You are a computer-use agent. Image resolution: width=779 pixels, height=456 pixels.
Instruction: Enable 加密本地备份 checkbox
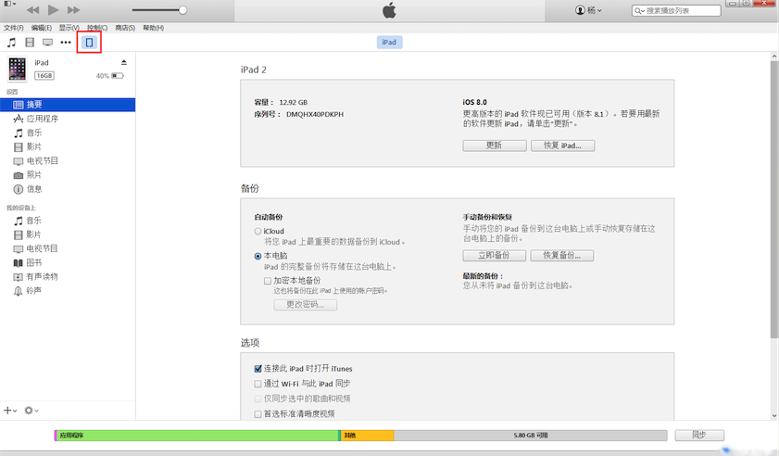click(x=268, y=281)
